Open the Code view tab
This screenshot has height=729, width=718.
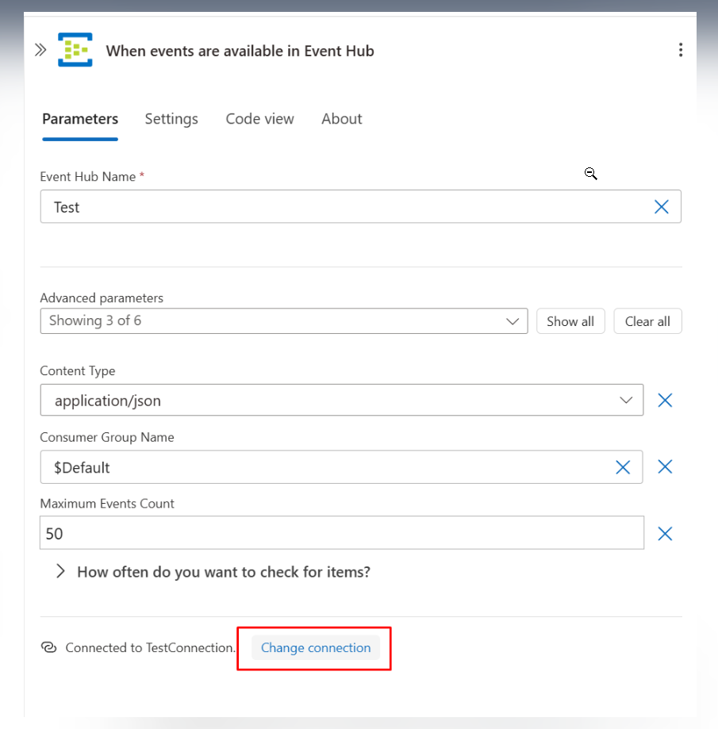[259, 119]
